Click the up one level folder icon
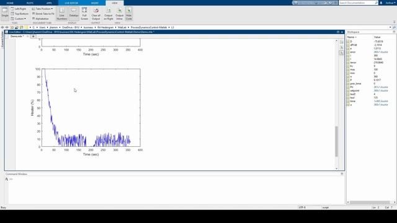Image resolution: width=397 pixels, height=223 pixels. (x=12, y=27)
